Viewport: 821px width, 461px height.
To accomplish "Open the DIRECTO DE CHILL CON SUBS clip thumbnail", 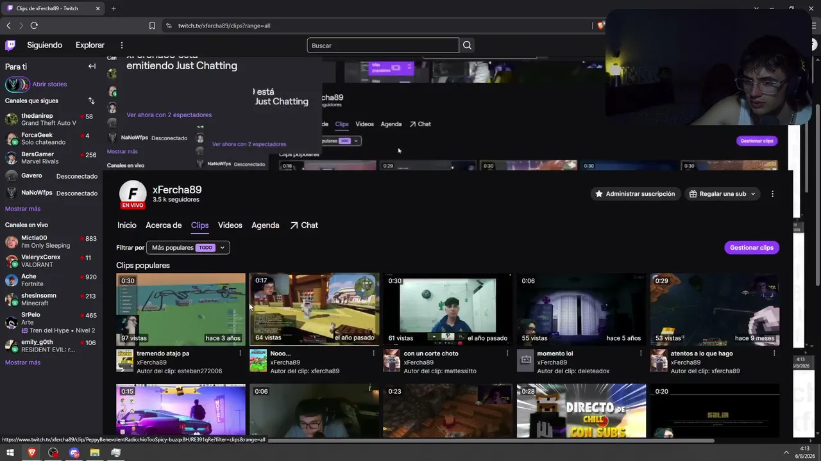I will point(581,411).
